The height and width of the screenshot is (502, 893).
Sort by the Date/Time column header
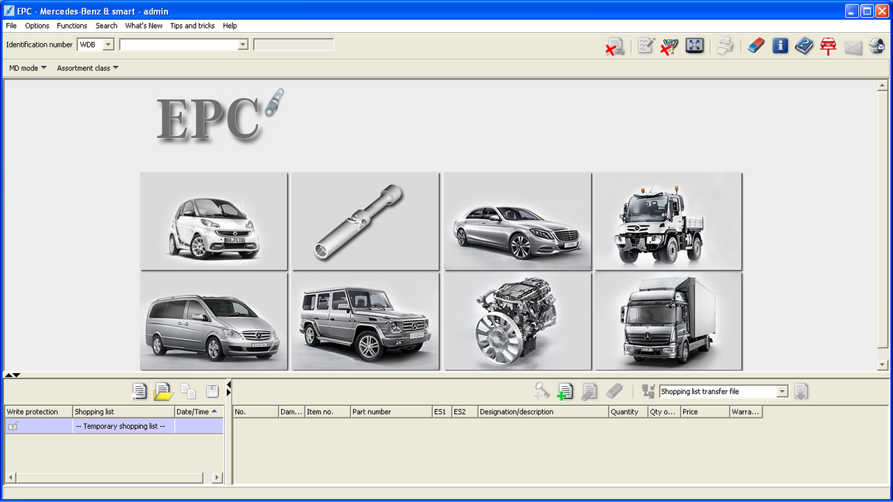tap(199, 412)
